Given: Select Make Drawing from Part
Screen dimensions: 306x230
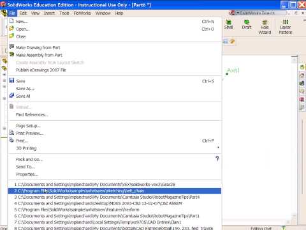Looking at the screenshot, I should [x=115, y=47].
